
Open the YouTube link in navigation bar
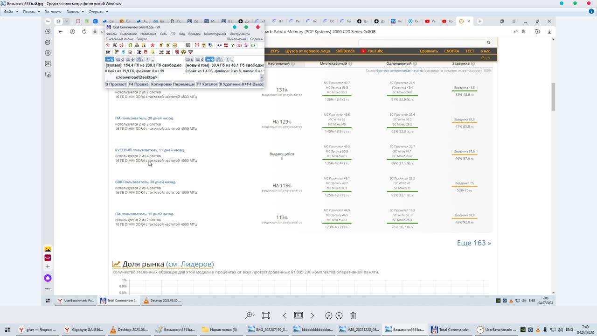[x=372, y=51]
